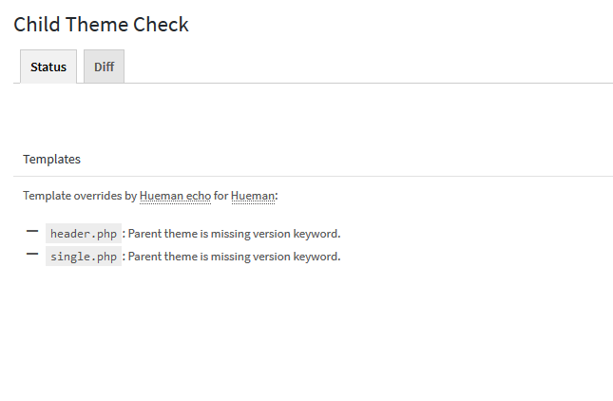The image size is (613, 401).
Task: Click the word 'for' between theme links
Action: point(220,196)
